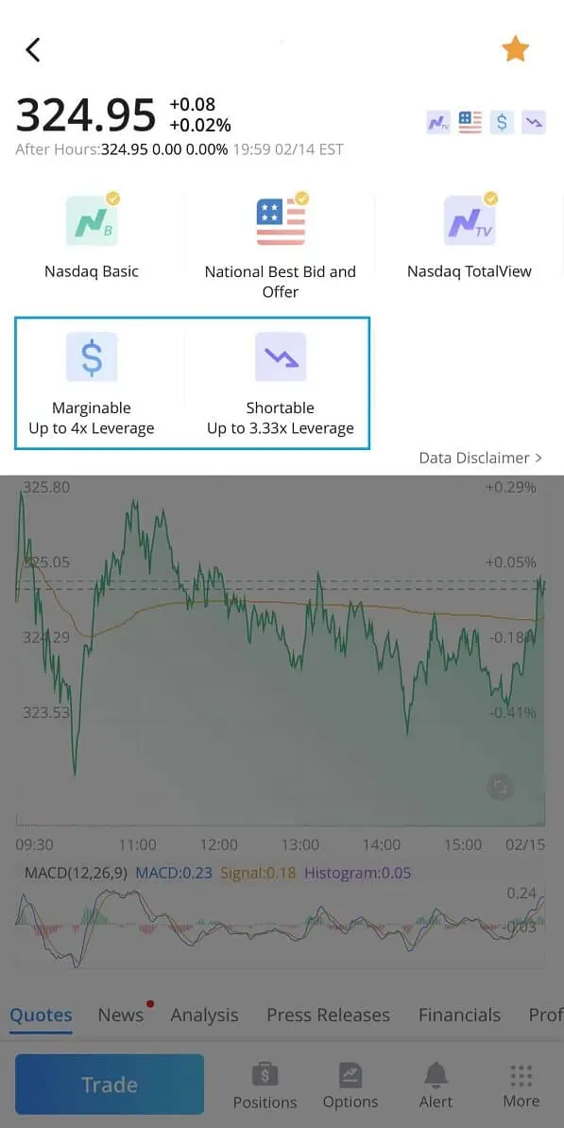
Task: Enable the Nasdaq TotalView subscription card
Action: click(469, 234)
